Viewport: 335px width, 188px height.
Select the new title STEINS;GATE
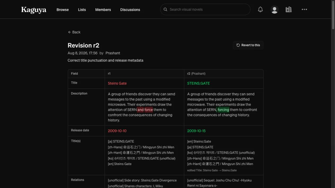coord(198,83)
